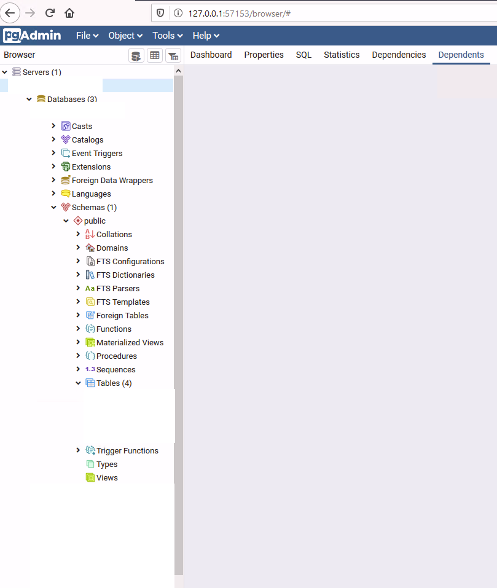Open the File menu
497x588 pixels.
[x=87, y=36]
